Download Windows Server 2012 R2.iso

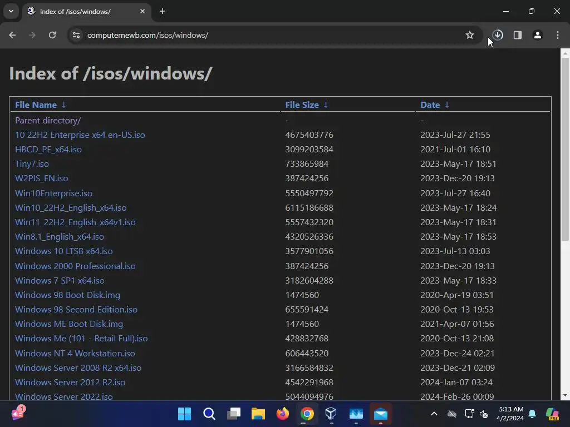[70, 383]
